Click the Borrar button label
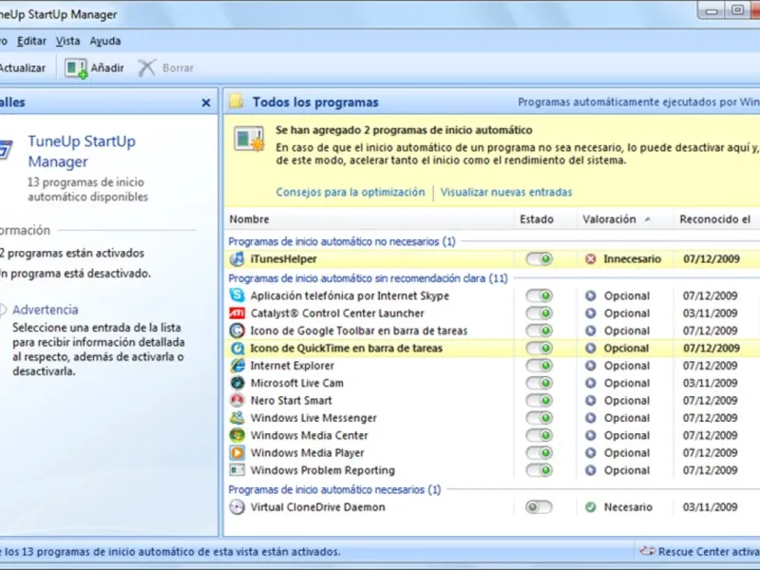Viewport: 760px width, 570px height. coord(178,67)
